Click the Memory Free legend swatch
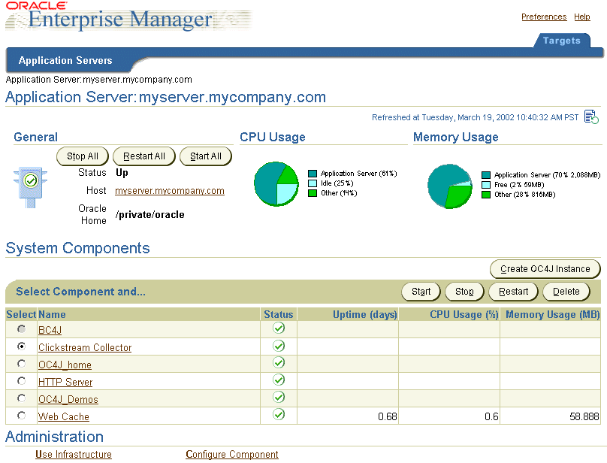The width and height of the screenshot is (607, 463). pyautogui.click(x=486, y=185)
